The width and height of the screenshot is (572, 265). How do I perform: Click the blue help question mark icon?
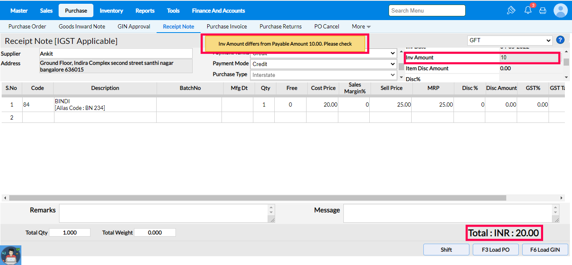(560, 40)
